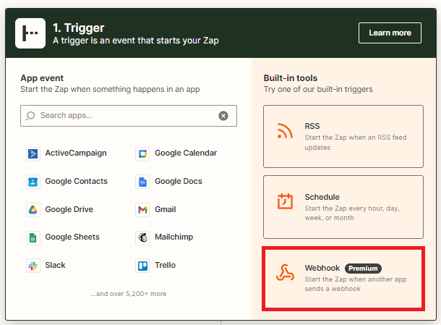Click the Webhook icon
This screenshot has height=325, width=441.
pyautogui.click(x=285, y=273)
